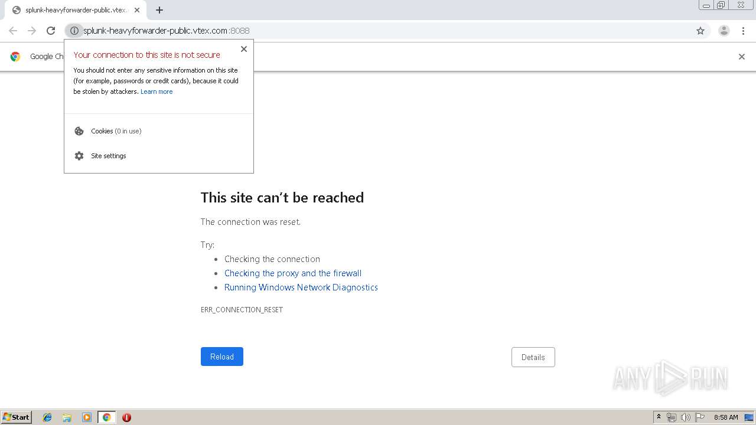Click the browser back arrow
This screenshot has height=425, width=756.
coord(13,31)
